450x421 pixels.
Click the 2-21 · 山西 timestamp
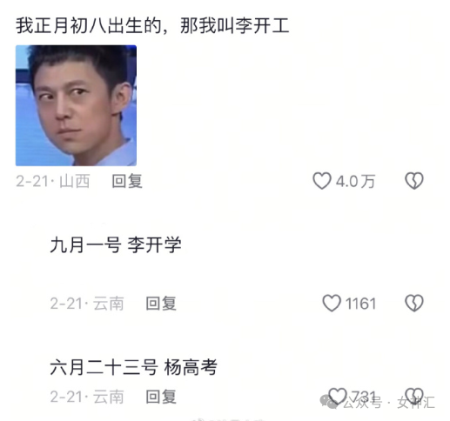click(x=52, y=181)
